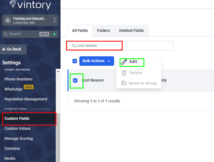This screenshot has width=214, height=162.
Task: Click the magnifier icon in Lost reason search field
Action: coord(73,46)
